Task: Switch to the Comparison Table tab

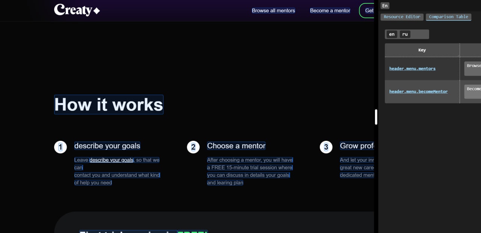Action: 448,17
